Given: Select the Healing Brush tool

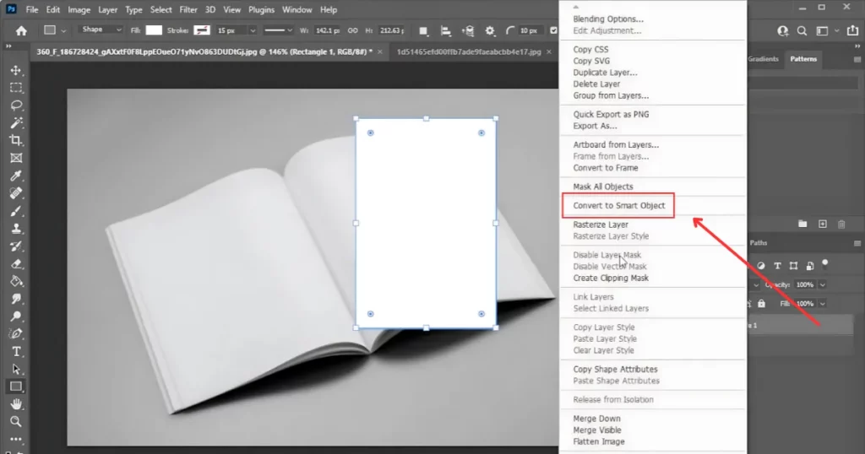Looking at the screenshot, I should click(16, 193).
